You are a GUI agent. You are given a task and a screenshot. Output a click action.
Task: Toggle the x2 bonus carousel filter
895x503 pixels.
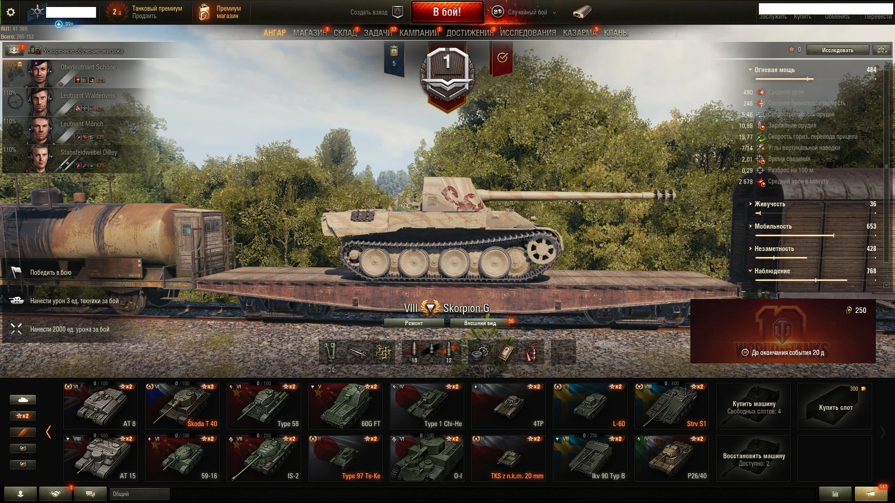(x=22, y=416)
